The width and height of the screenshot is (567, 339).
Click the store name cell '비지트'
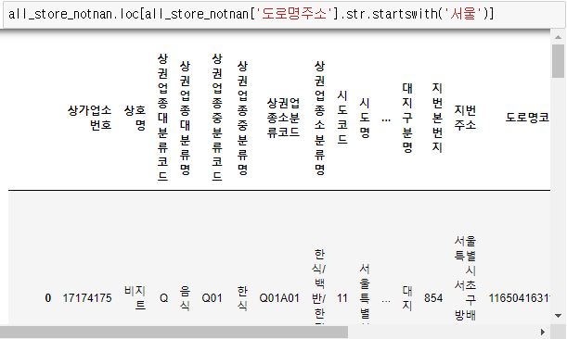click(135, 298)
